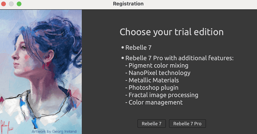Select the Rebelle 7 bullet text

138,48
